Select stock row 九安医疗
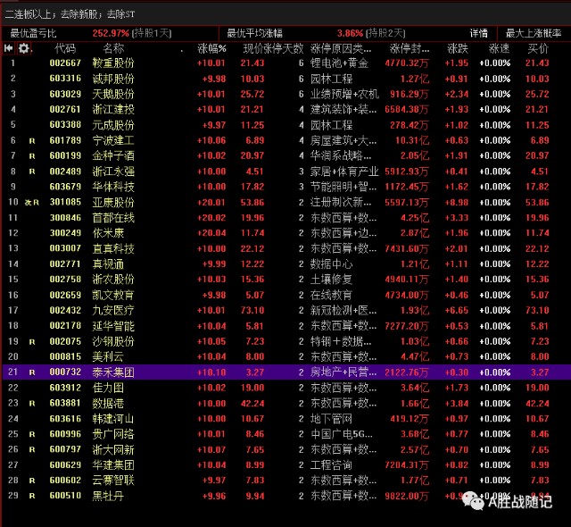The image size is (571, 527). coord(285,310)
